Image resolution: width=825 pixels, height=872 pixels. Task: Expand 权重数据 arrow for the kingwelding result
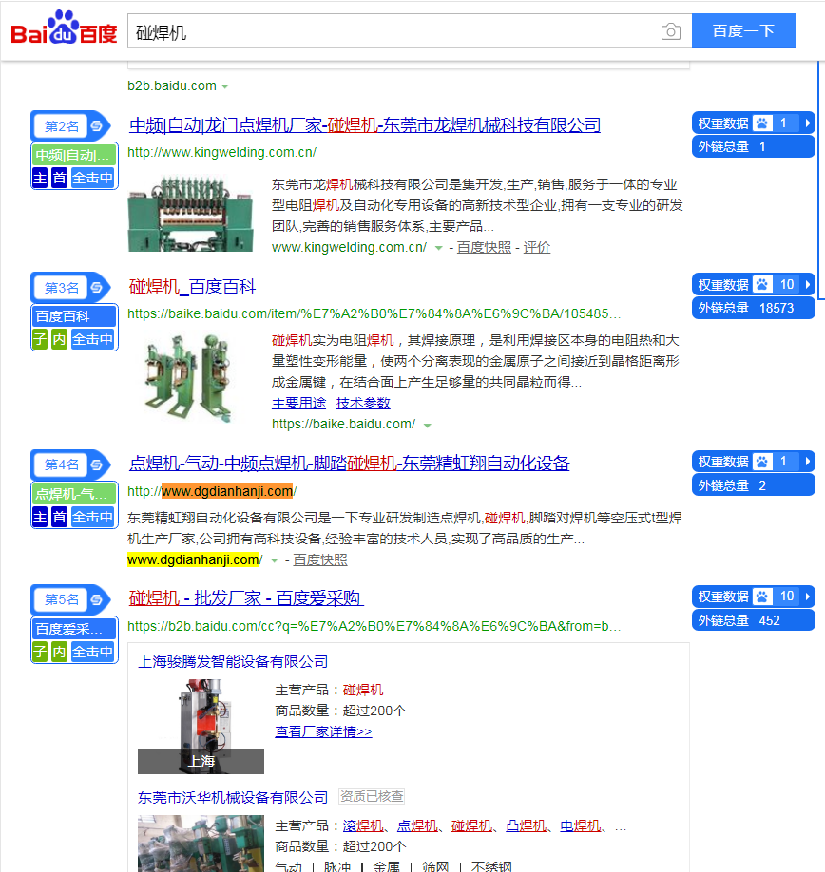coord(807,123)
